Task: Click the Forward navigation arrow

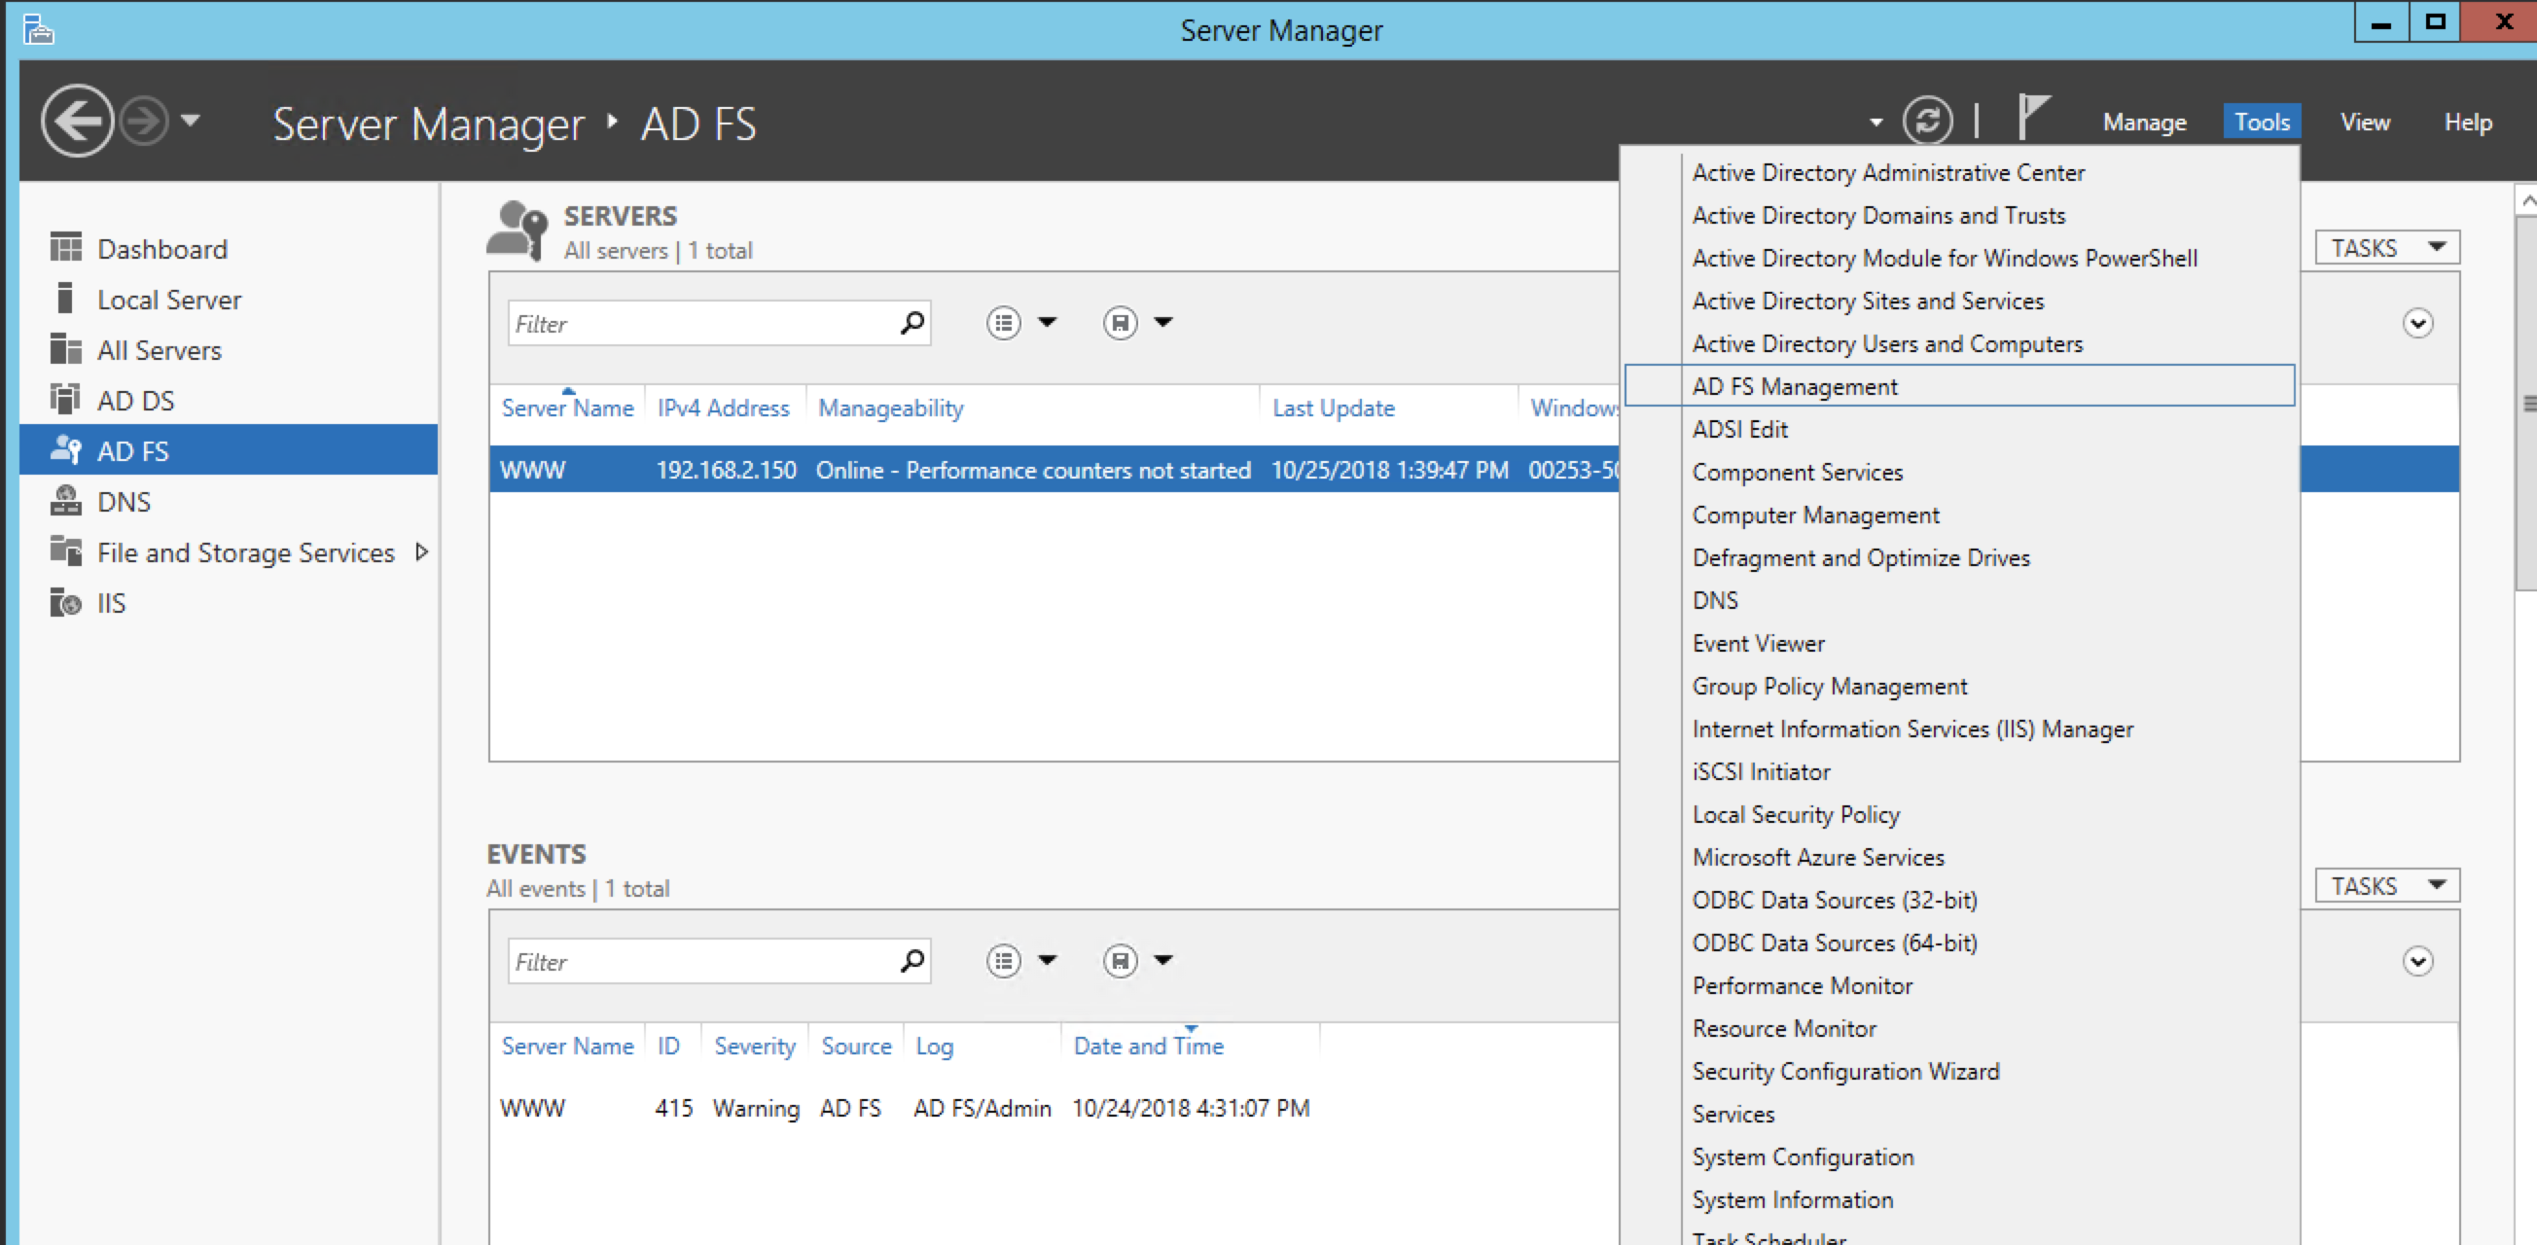Action: click(x=145, y=122)
